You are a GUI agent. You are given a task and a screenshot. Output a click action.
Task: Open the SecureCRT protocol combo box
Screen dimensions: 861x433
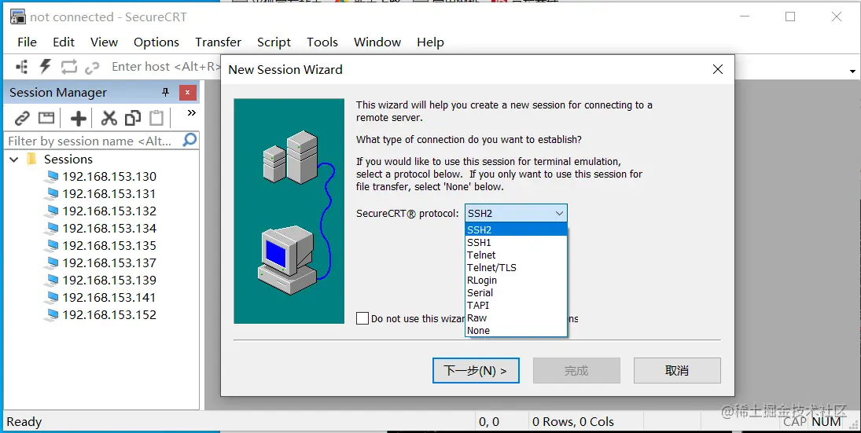click(x=516, y=213)
